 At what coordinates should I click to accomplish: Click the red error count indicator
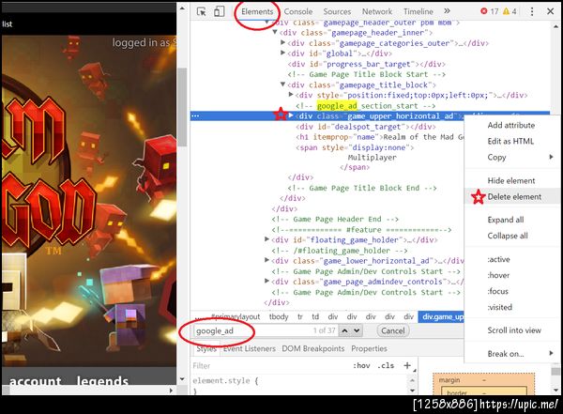490,11
